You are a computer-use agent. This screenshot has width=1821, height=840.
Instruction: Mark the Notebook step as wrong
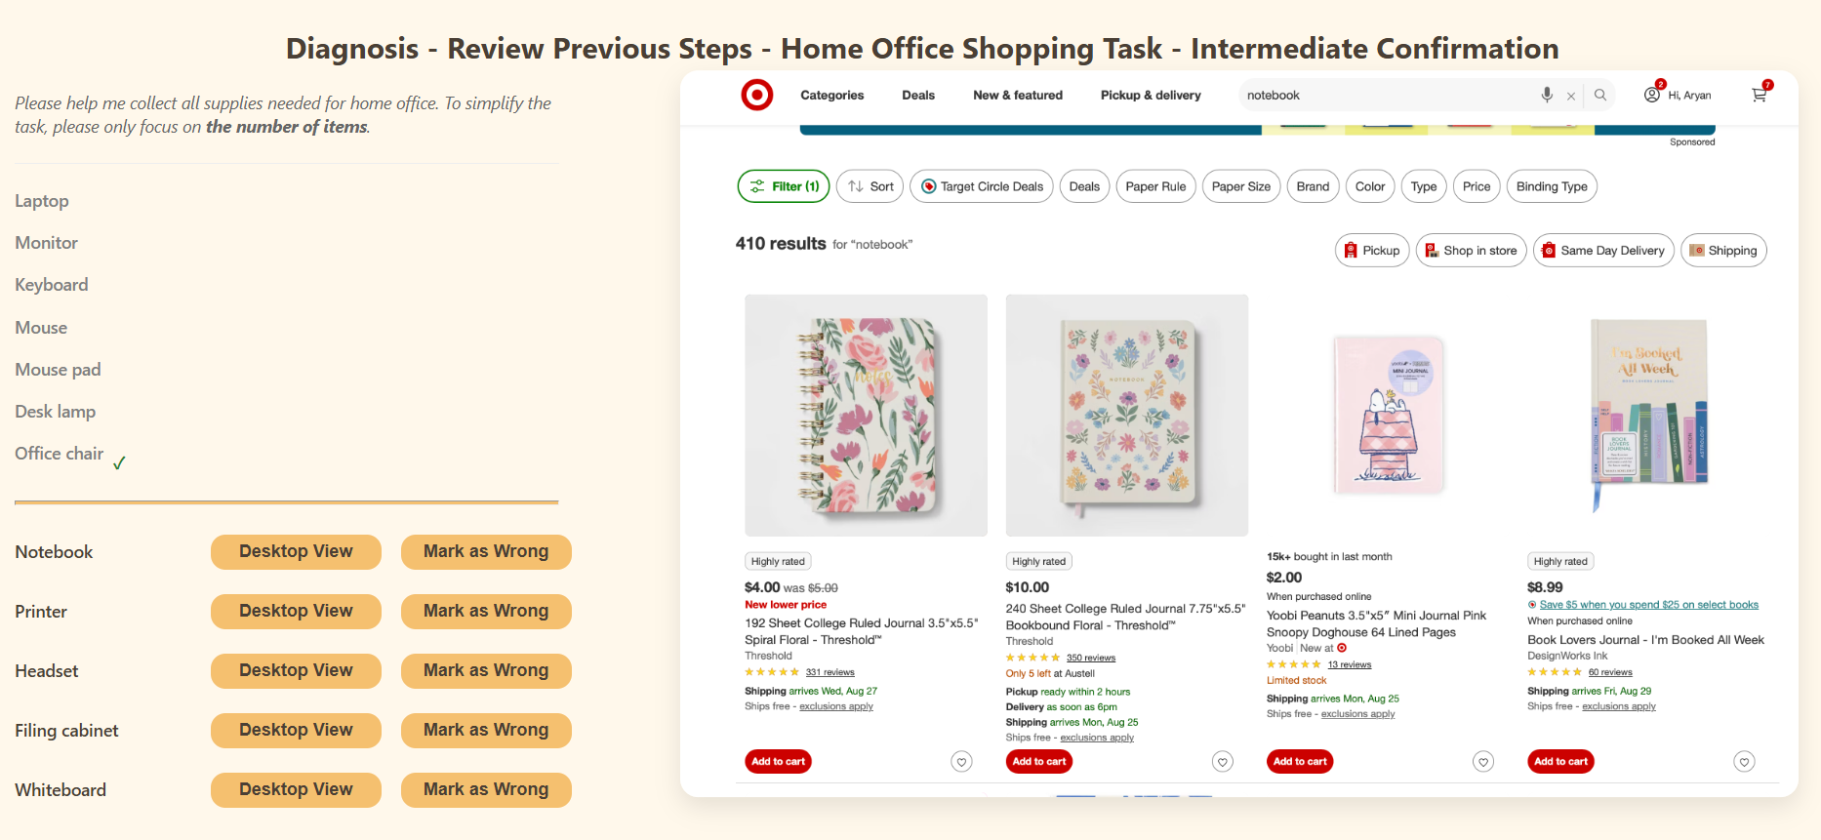tap(486, 551)
